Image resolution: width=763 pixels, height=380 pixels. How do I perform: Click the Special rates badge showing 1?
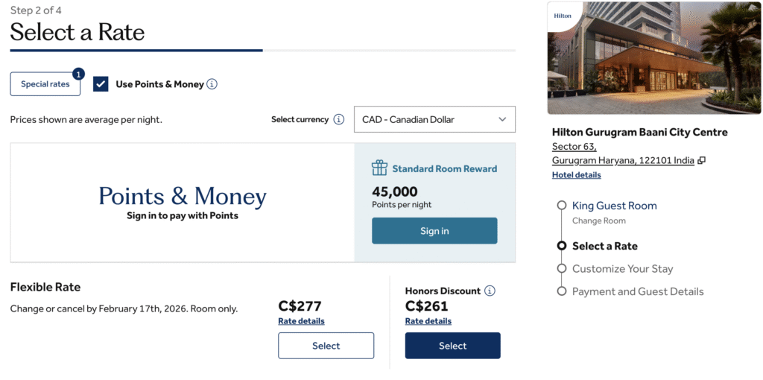78,74
